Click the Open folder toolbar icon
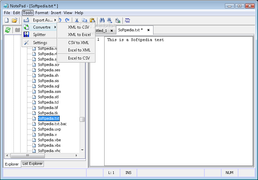 tap(15, 20)
